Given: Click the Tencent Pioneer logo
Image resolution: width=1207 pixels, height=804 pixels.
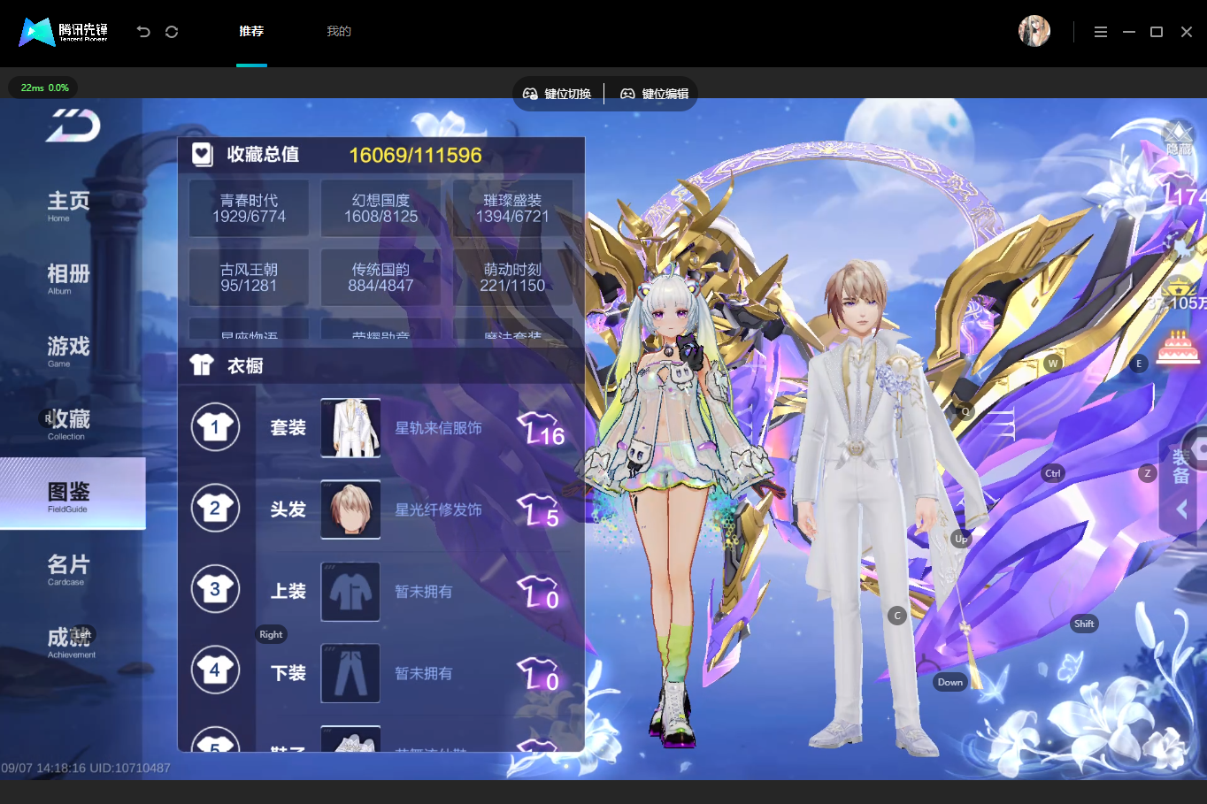Looking at the screenshot, I should pyautogui.click(x=64, y=32).
